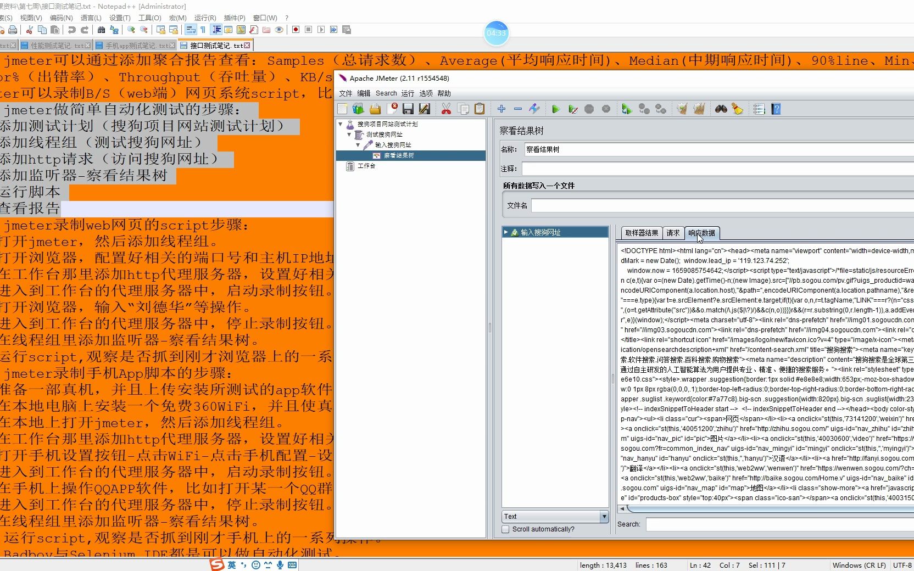This screenshot has height=571, width=914.
Task: Switch to 响应数据 tab
Action: [702, 233]
